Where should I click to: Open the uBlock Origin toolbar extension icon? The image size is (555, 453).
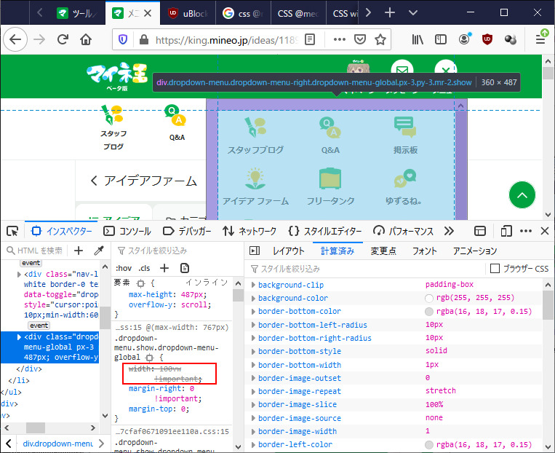487,39
